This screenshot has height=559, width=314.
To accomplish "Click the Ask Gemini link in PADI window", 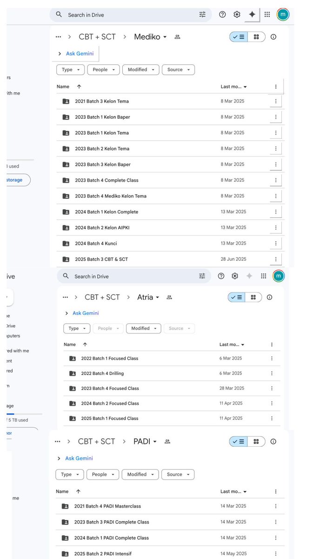I will tap(79, 459).
